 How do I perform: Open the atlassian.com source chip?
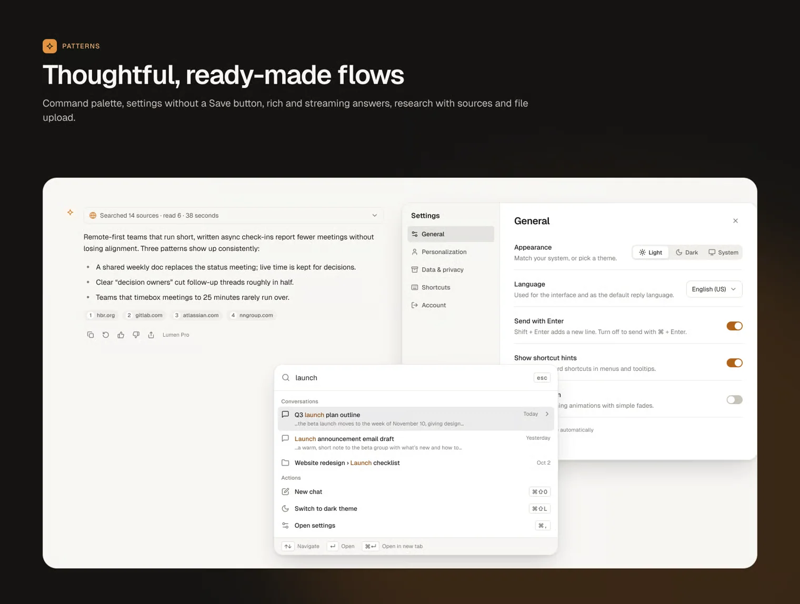tap(196, 315)
